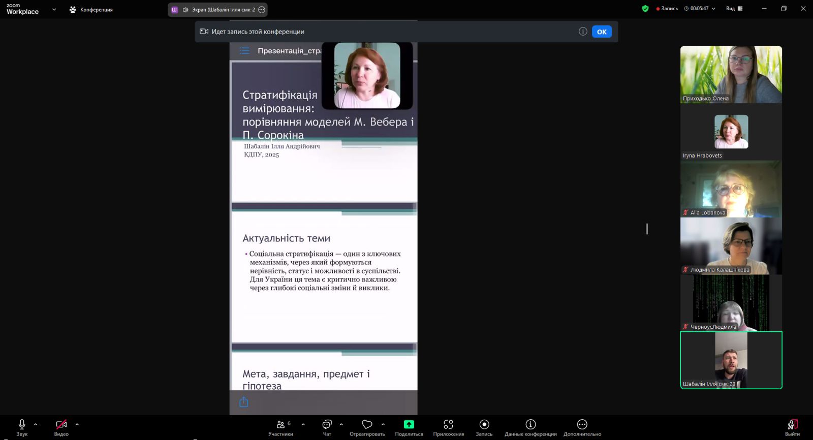Dismiss the recording notice with OK

click(602, 32)
